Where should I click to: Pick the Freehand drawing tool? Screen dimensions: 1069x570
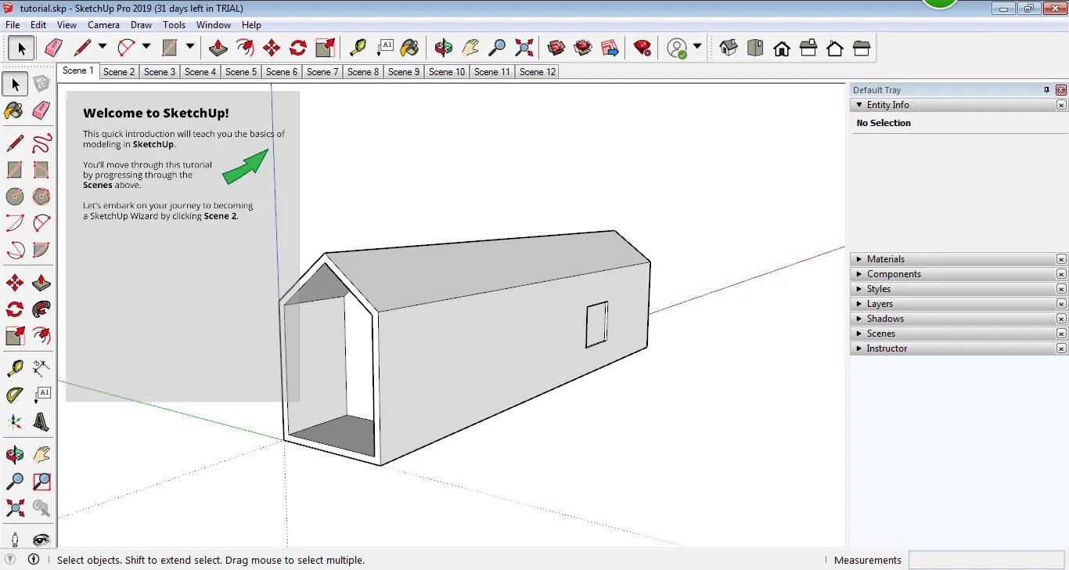click(41, 143)
